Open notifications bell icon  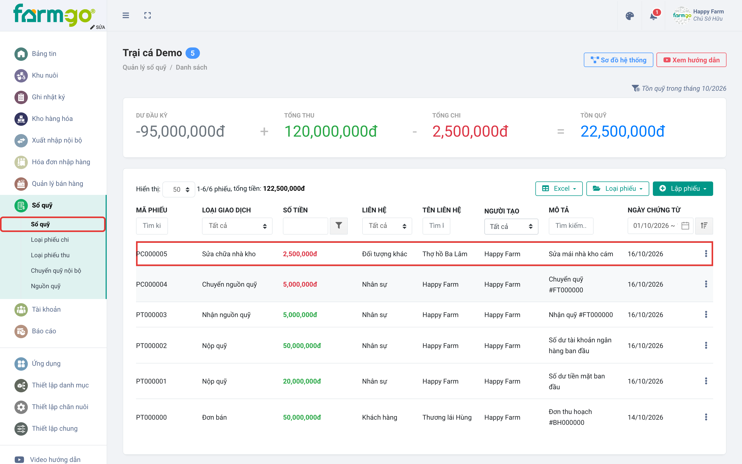click(653, 16)
